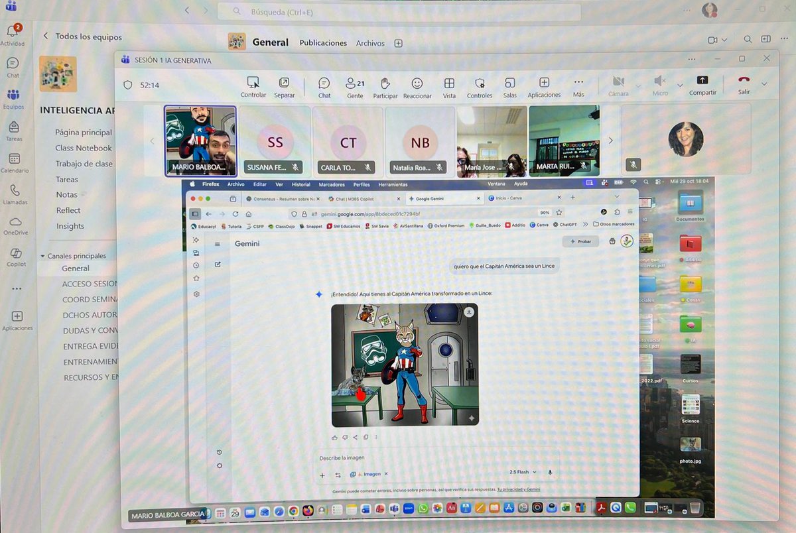Open OneDrive in the Teams left rail

coord(15,225)
